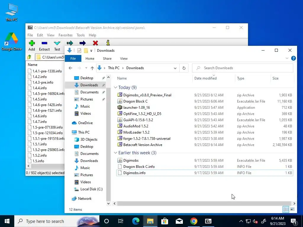This screenshot has width=303, height=227.
Task: Click the 7-Zip Copy arrow icon
Action: 70,43
